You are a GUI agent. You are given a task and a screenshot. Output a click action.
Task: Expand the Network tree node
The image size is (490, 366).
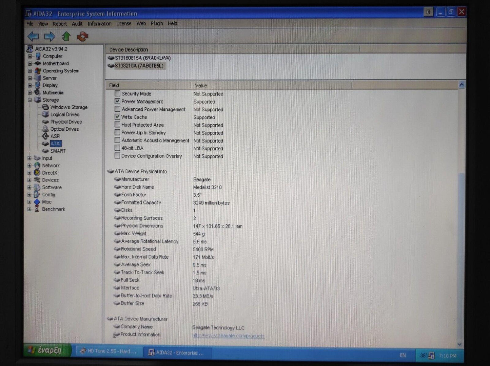click(30, 166)
